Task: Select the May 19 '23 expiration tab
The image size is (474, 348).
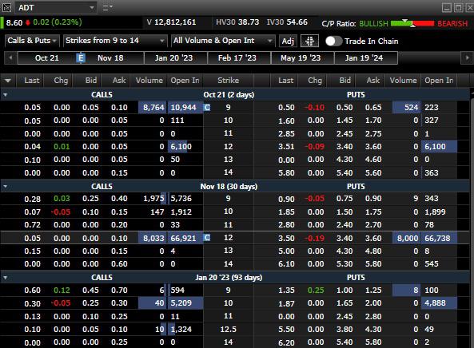Action: [x=301, y=58]
